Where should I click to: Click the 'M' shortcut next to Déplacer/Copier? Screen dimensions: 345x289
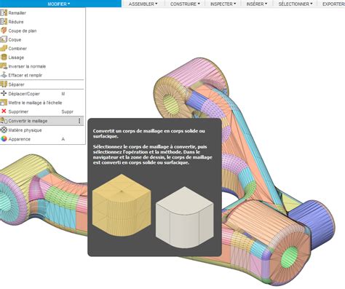pyautogui.click(x=63, y=94)
